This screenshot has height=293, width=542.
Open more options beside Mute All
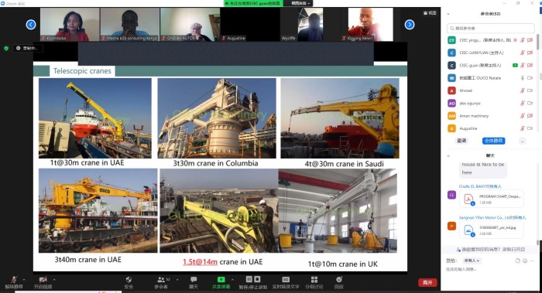pos(523,141)
